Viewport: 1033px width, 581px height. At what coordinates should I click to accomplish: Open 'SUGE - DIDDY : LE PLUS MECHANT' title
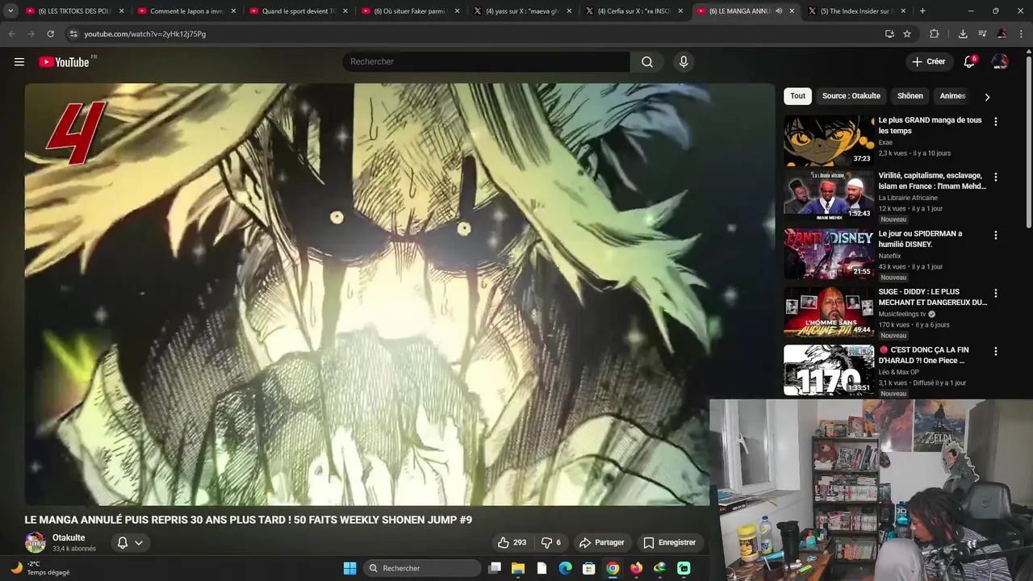[x=932, y=297]
